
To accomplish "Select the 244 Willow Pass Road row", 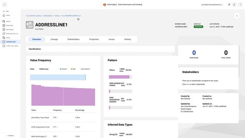I will [63, 118].
